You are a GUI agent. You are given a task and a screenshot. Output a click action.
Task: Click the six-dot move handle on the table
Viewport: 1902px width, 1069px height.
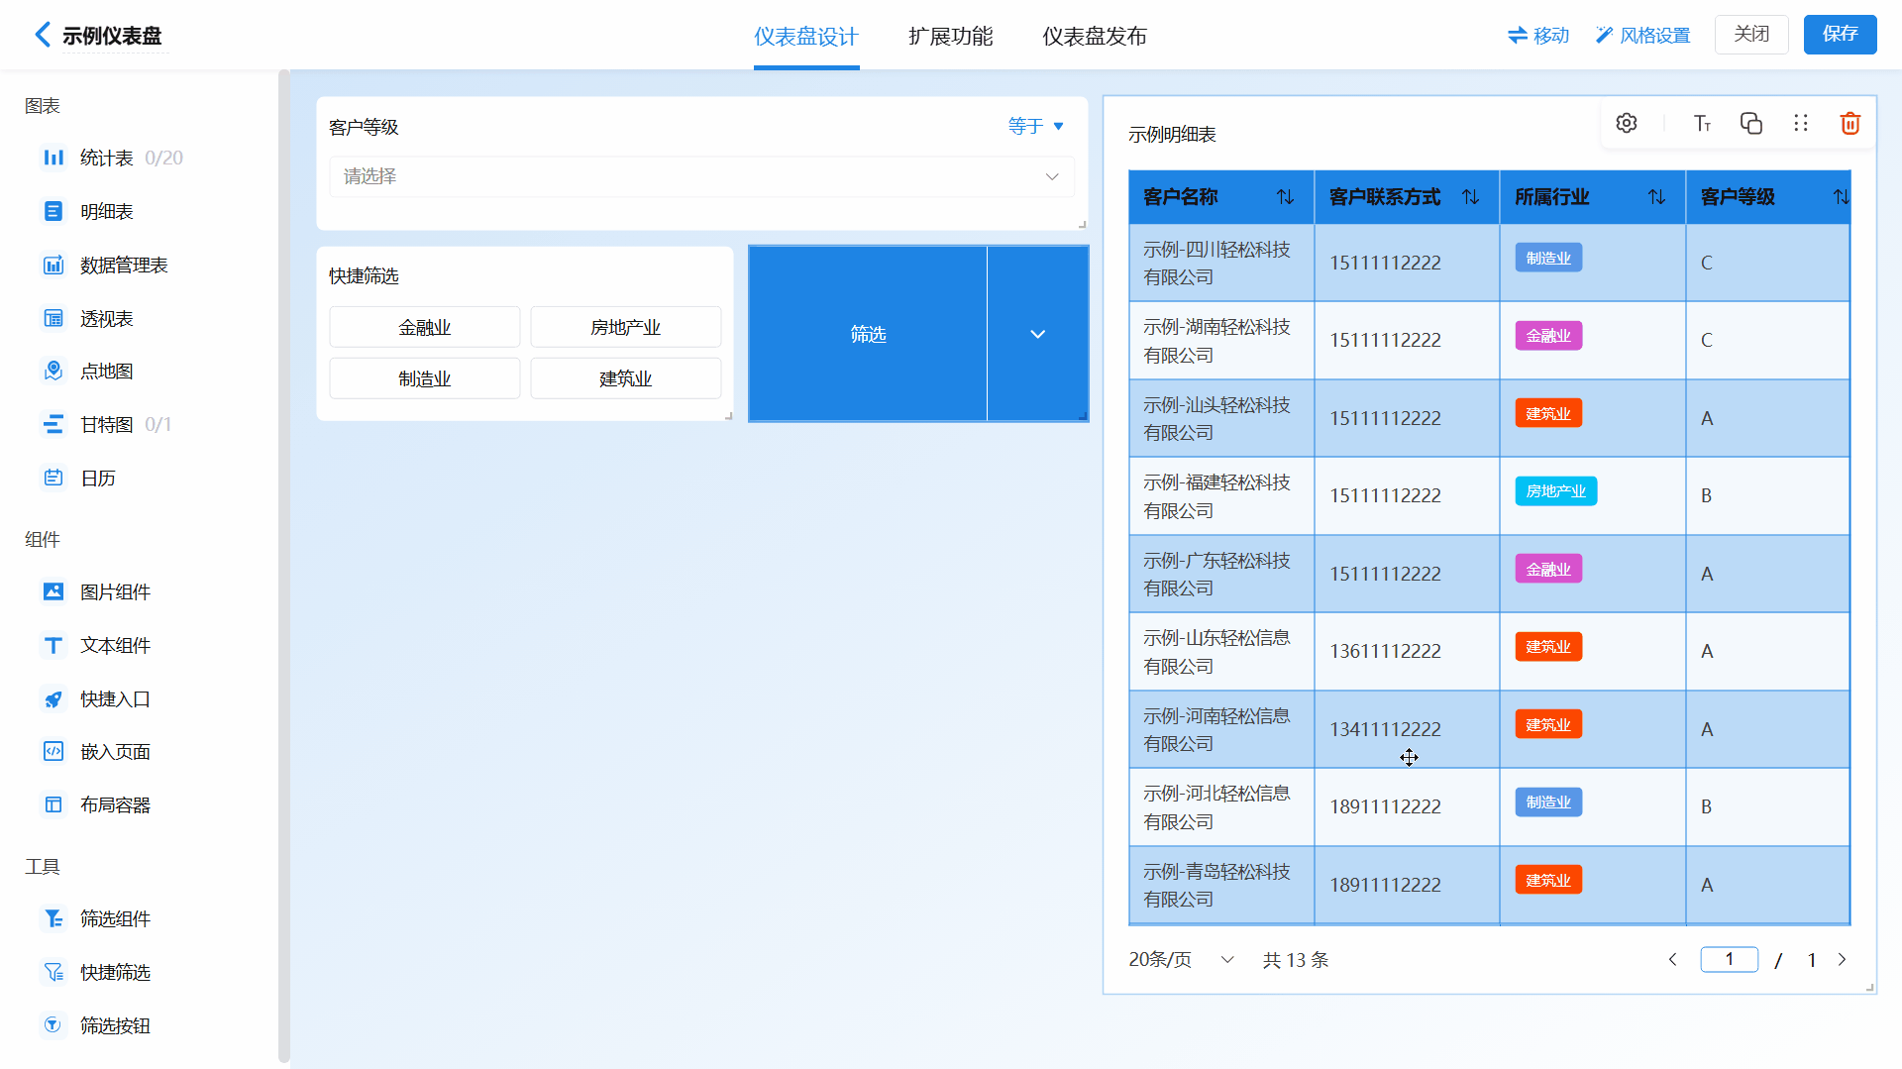(1801, 123)
